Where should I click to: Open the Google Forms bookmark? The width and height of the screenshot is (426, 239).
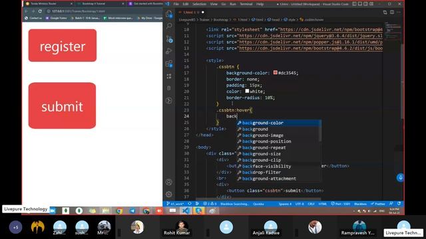tap(56, 18)
